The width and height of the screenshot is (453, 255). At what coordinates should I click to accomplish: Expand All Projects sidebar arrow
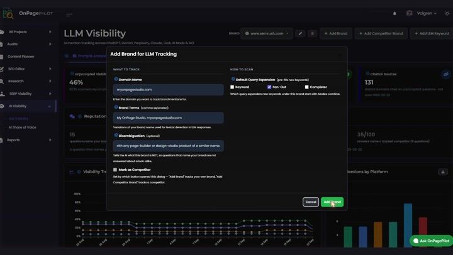click(50, 32)
